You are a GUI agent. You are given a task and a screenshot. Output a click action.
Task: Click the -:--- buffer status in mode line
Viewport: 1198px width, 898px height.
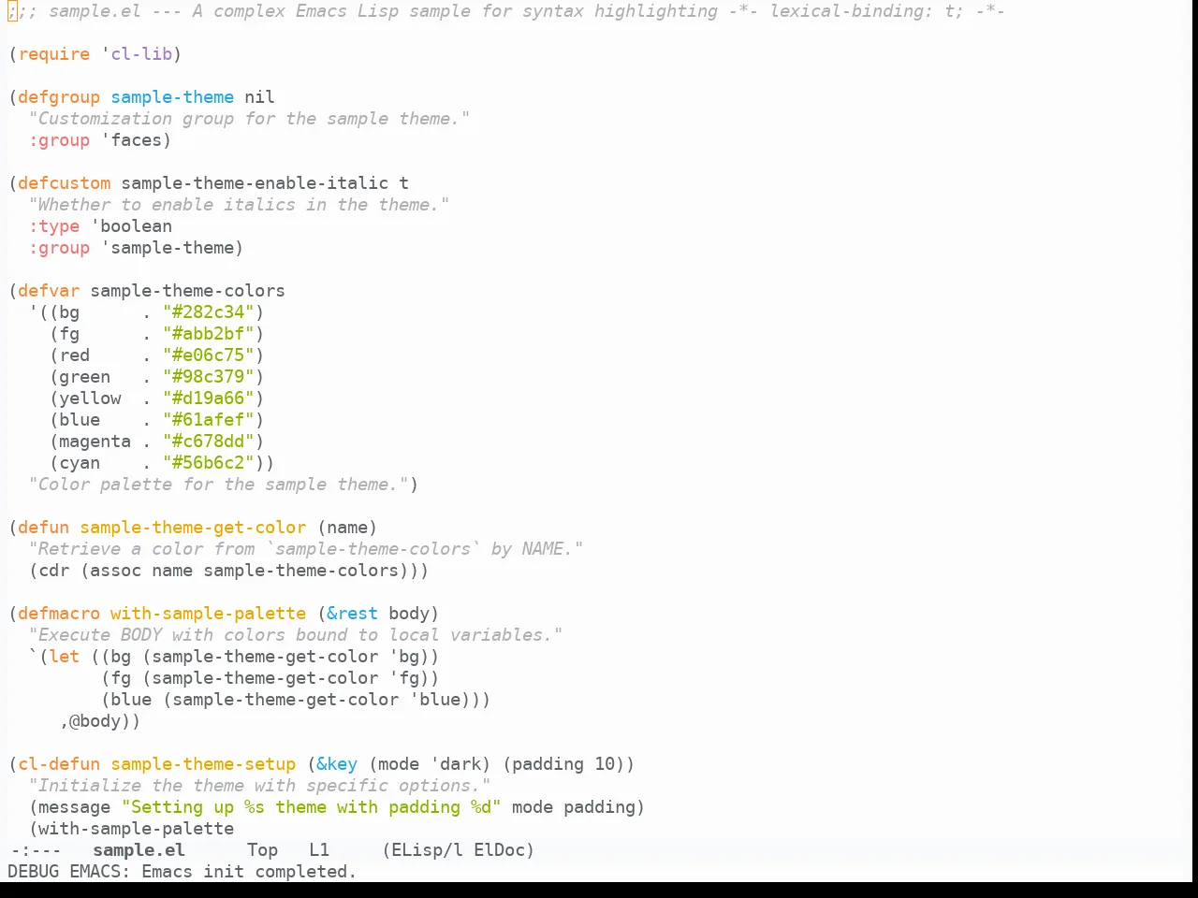36,850
